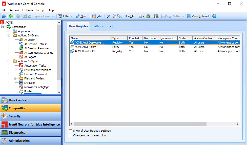
Task: Click the Environment Variables gear icon
Action: [x=21, y=70]
